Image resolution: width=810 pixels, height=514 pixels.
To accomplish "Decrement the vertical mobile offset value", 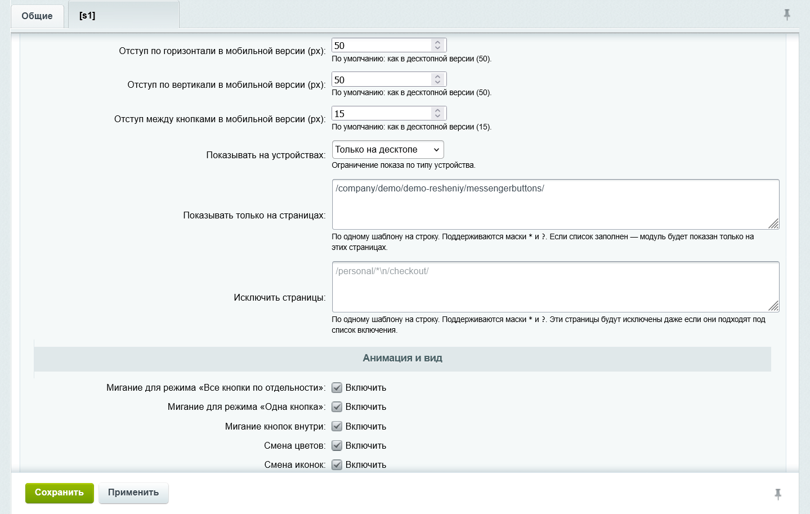I will click(437, 82).
